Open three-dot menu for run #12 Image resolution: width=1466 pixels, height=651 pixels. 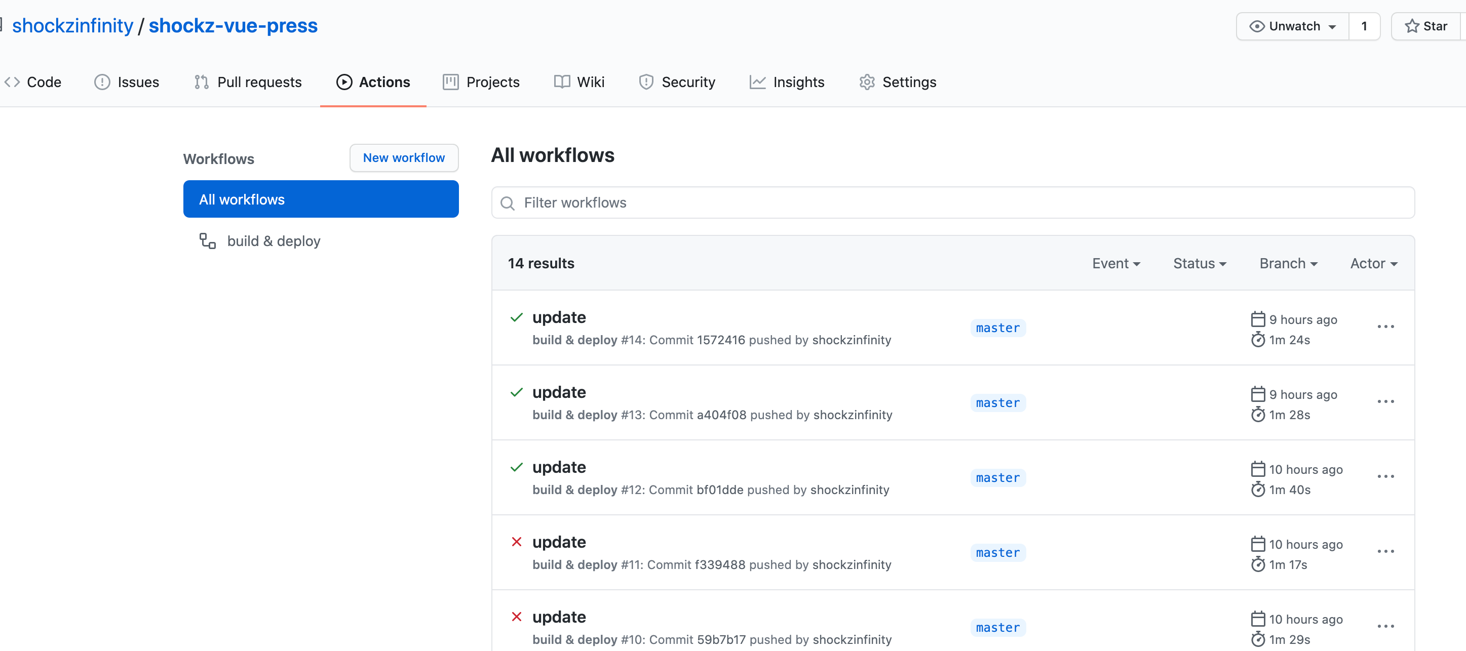click(x=1385, y=476)
